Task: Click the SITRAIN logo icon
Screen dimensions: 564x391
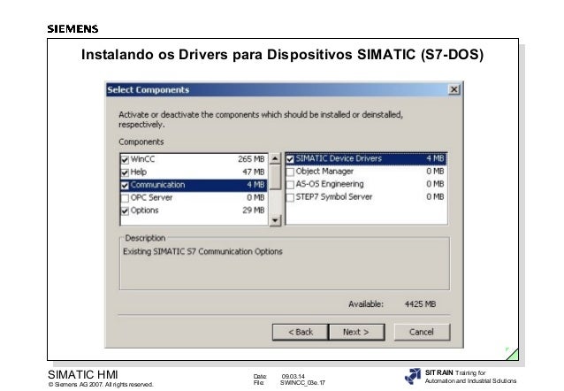Action: point(413,376)
